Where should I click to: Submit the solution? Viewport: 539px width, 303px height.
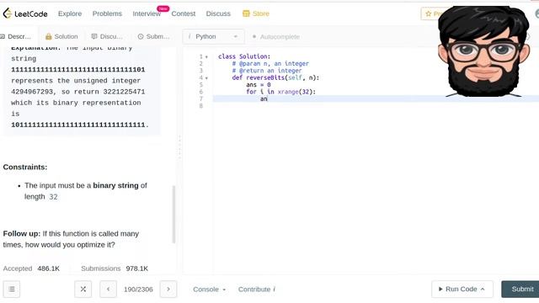pos(520,290)
